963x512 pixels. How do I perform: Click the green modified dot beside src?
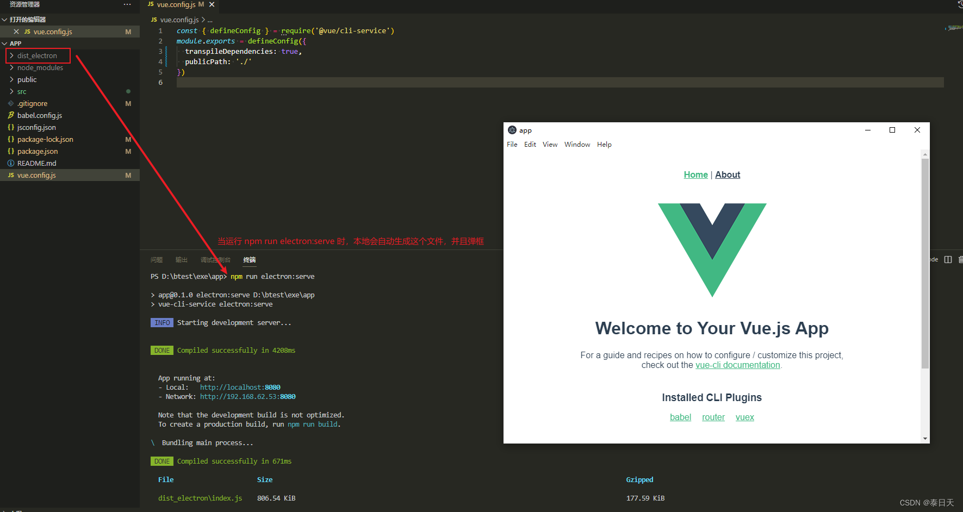(x=128, y=91)
